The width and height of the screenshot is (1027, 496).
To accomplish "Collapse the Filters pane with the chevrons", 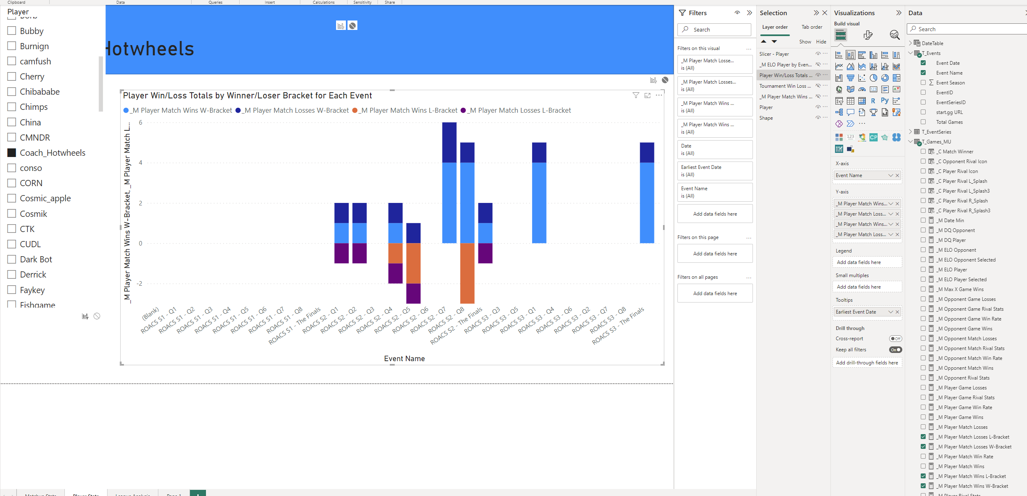I will coord(750,13).
